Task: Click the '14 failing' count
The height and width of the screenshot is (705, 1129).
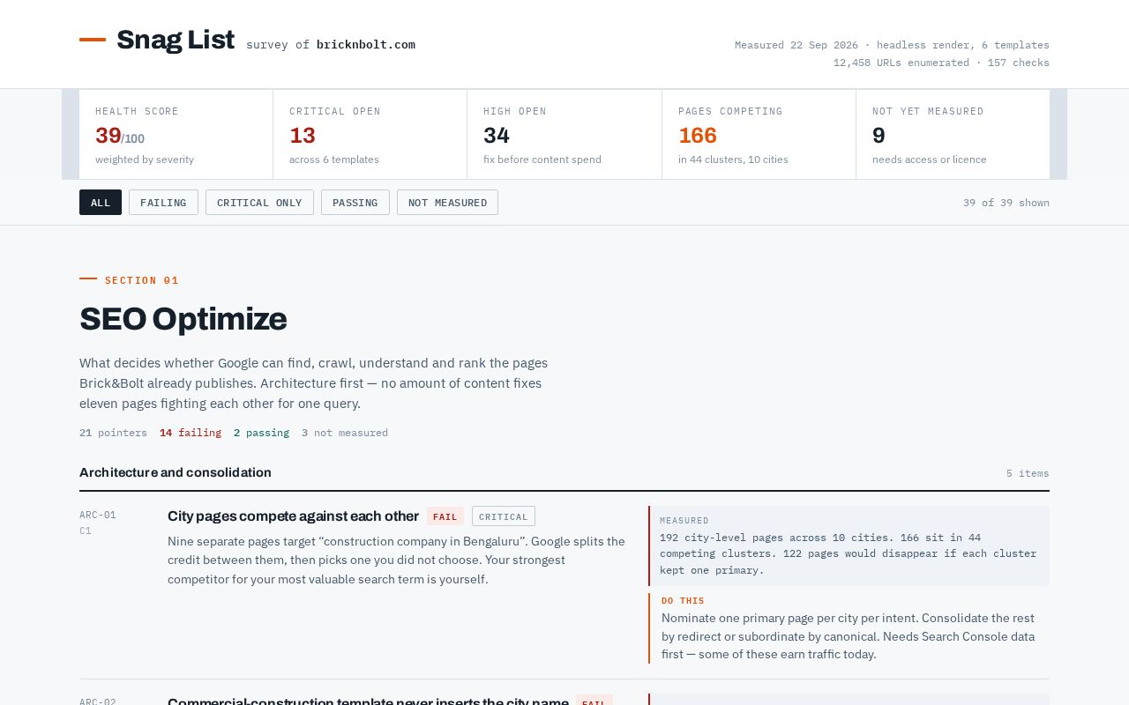Action: 191,433
